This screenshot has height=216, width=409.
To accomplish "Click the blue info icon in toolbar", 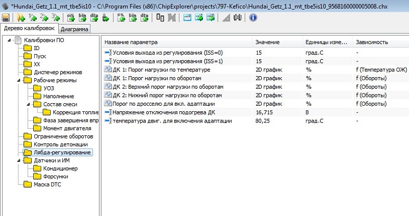I will pyautogui.click(x=253, y=17).
